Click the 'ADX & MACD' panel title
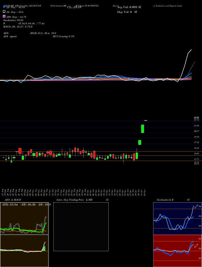 tap(13, 200)
